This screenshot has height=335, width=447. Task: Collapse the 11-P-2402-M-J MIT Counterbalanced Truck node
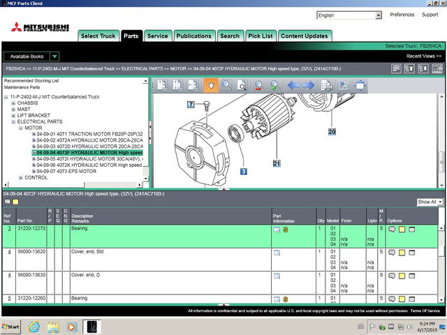click(x=6, y=97)
